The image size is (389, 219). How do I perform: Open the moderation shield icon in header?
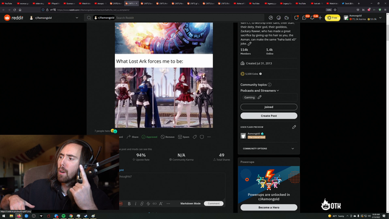point(296,18)
